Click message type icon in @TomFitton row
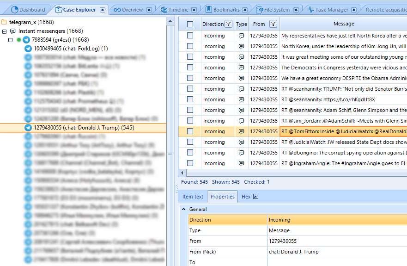This screenshot has width=407, height=266. tap(242, 131)
